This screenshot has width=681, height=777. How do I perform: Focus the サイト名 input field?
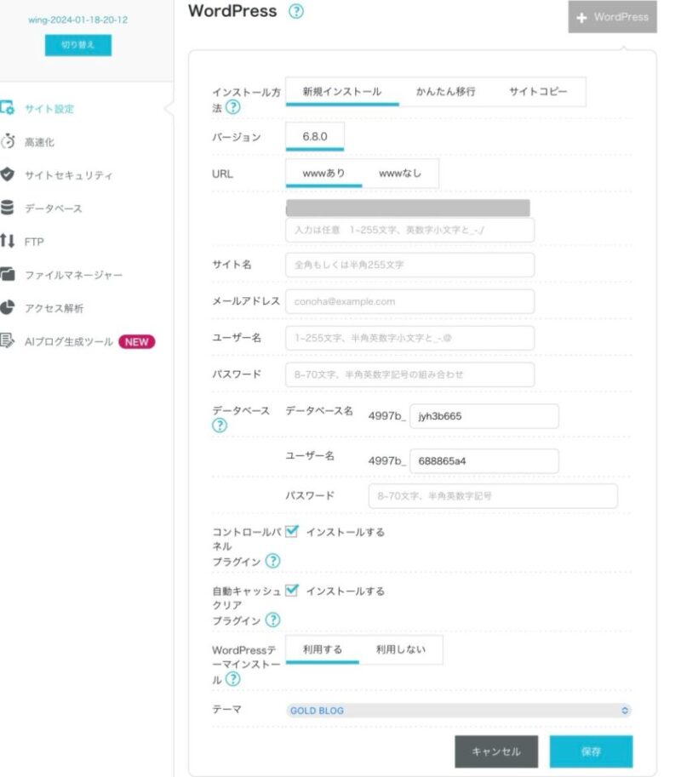(x=410, y=265)
